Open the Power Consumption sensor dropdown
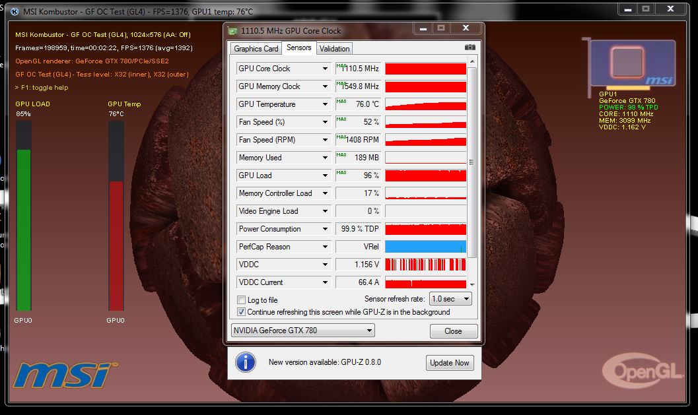 [x=325, y=229]
